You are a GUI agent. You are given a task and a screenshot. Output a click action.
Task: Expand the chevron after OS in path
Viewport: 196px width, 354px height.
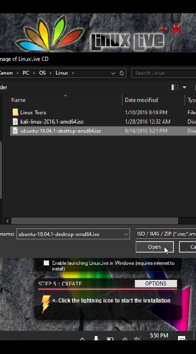[51, 73]
